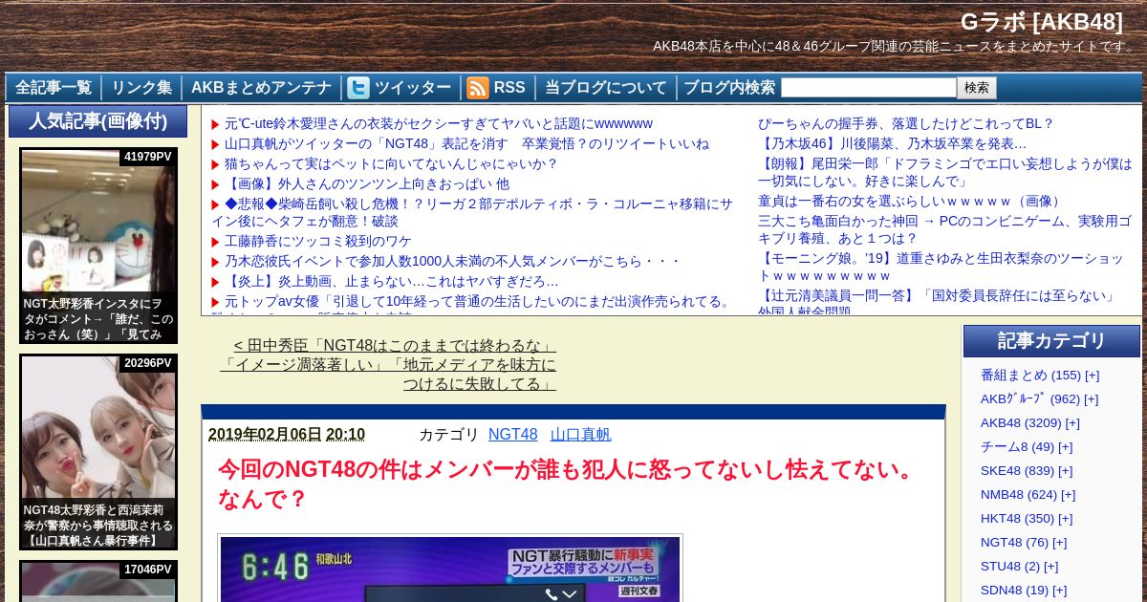Open 三大こち亀面白かった神回 headline link
The height and width of the screenshot is (602, 1147).
point(944,229)
